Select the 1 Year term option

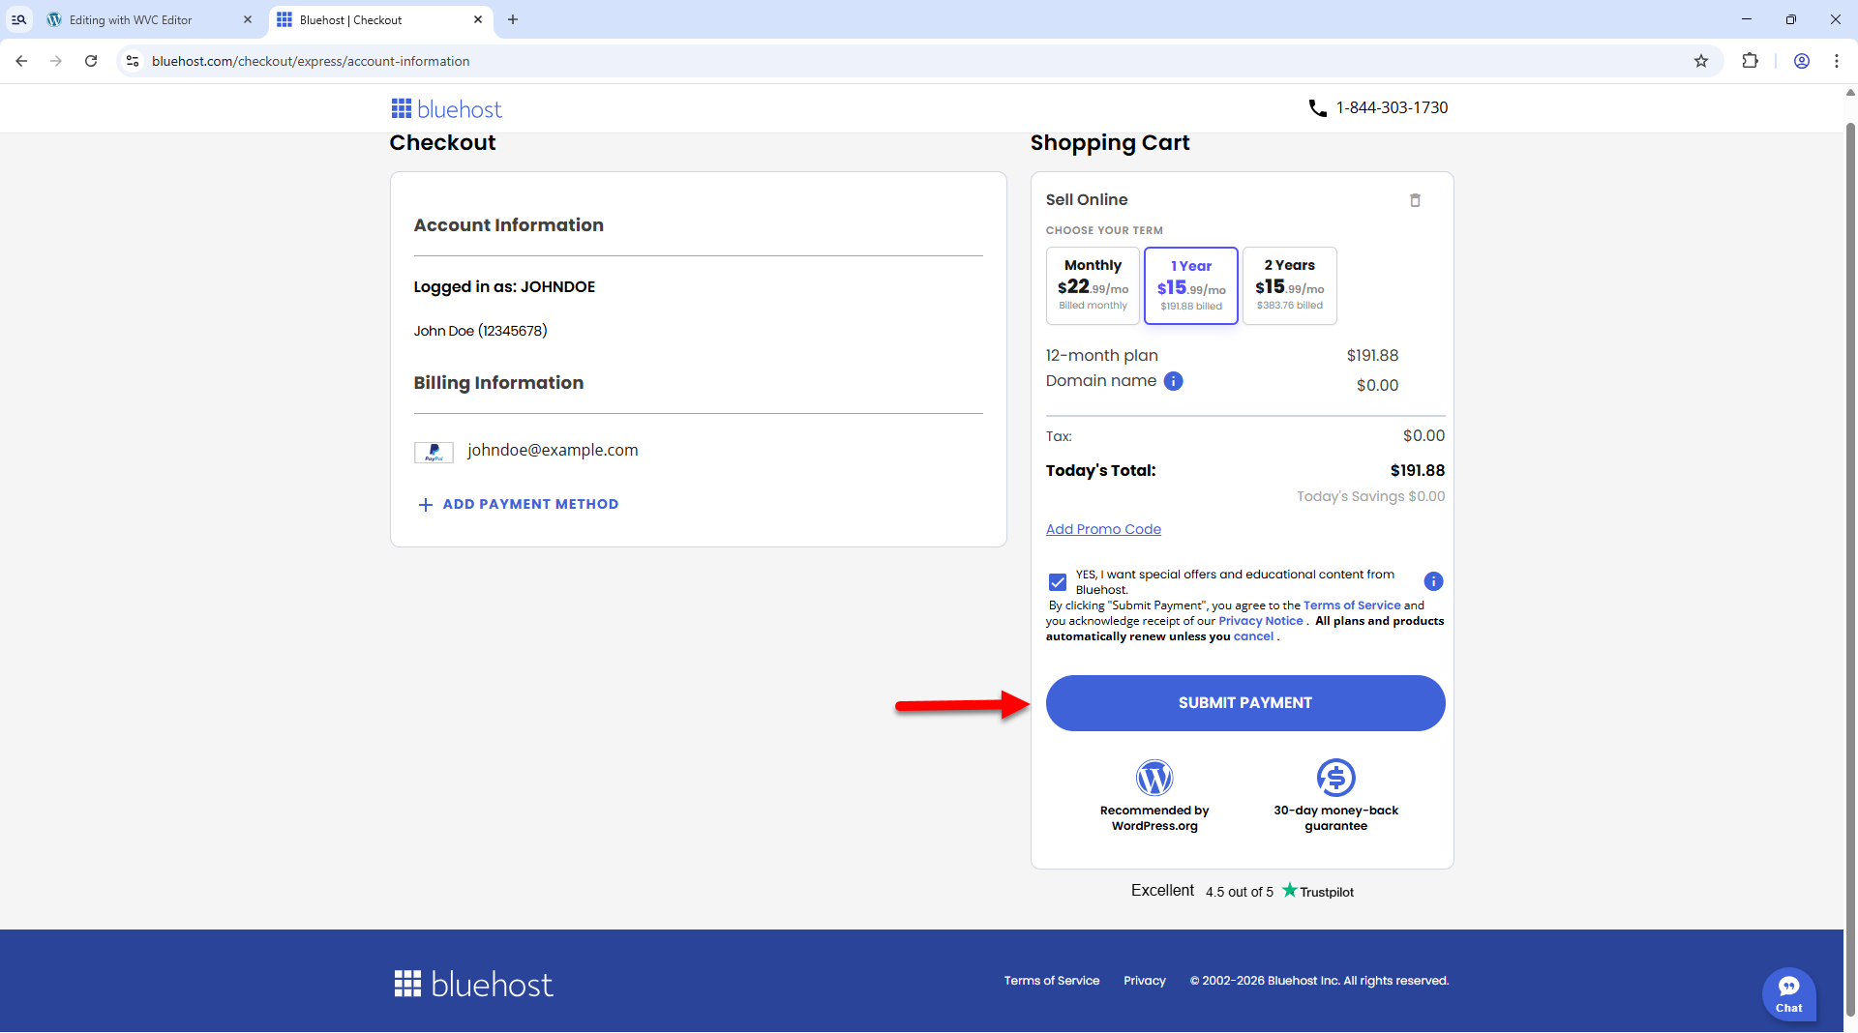(x=1191, y=285)
